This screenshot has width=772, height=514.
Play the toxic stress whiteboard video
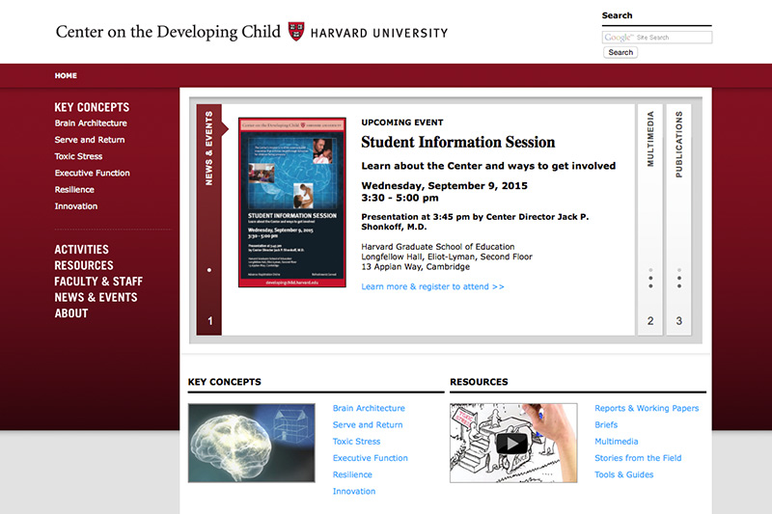pos(512,444)
